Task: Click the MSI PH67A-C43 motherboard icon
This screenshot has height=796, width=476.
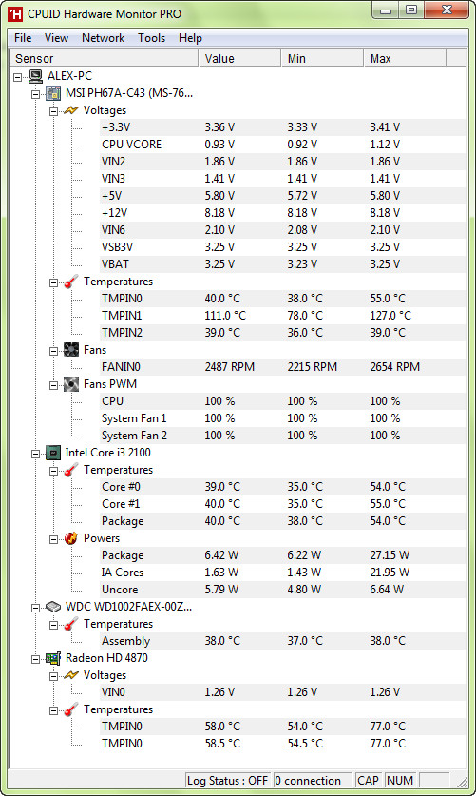Action: [x=53, y=93]
